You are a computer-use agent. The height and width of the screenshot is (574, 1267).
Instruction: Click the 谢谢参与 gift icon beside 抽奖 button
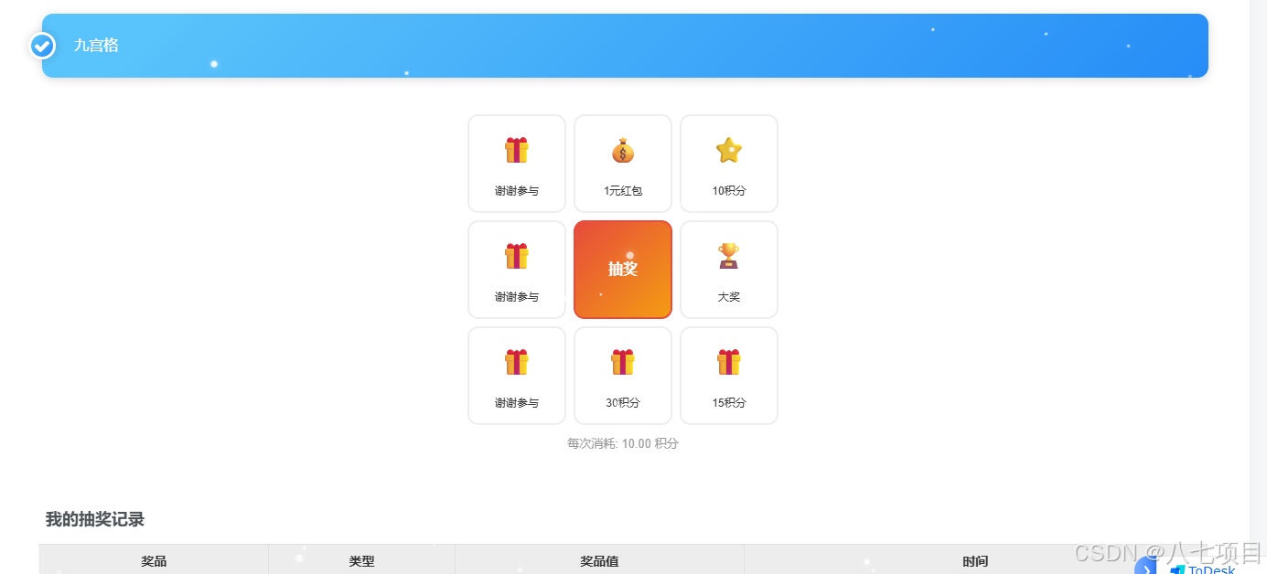pos(517,256)
